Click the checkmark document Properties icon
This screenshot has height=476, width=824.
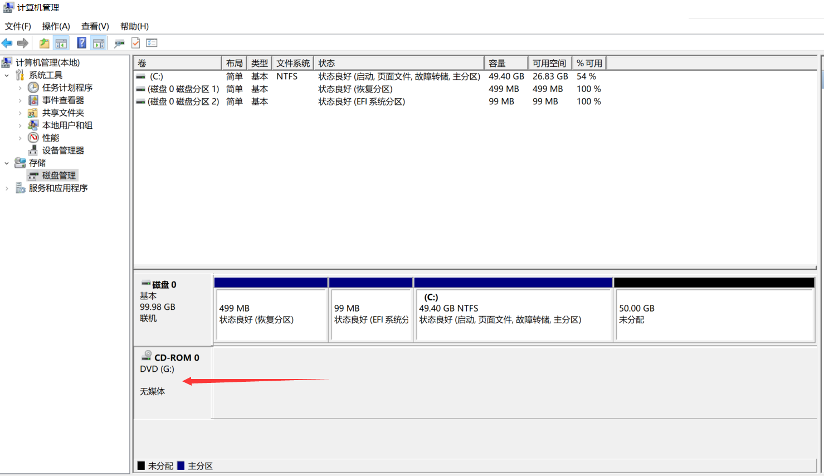click(135, 43)
